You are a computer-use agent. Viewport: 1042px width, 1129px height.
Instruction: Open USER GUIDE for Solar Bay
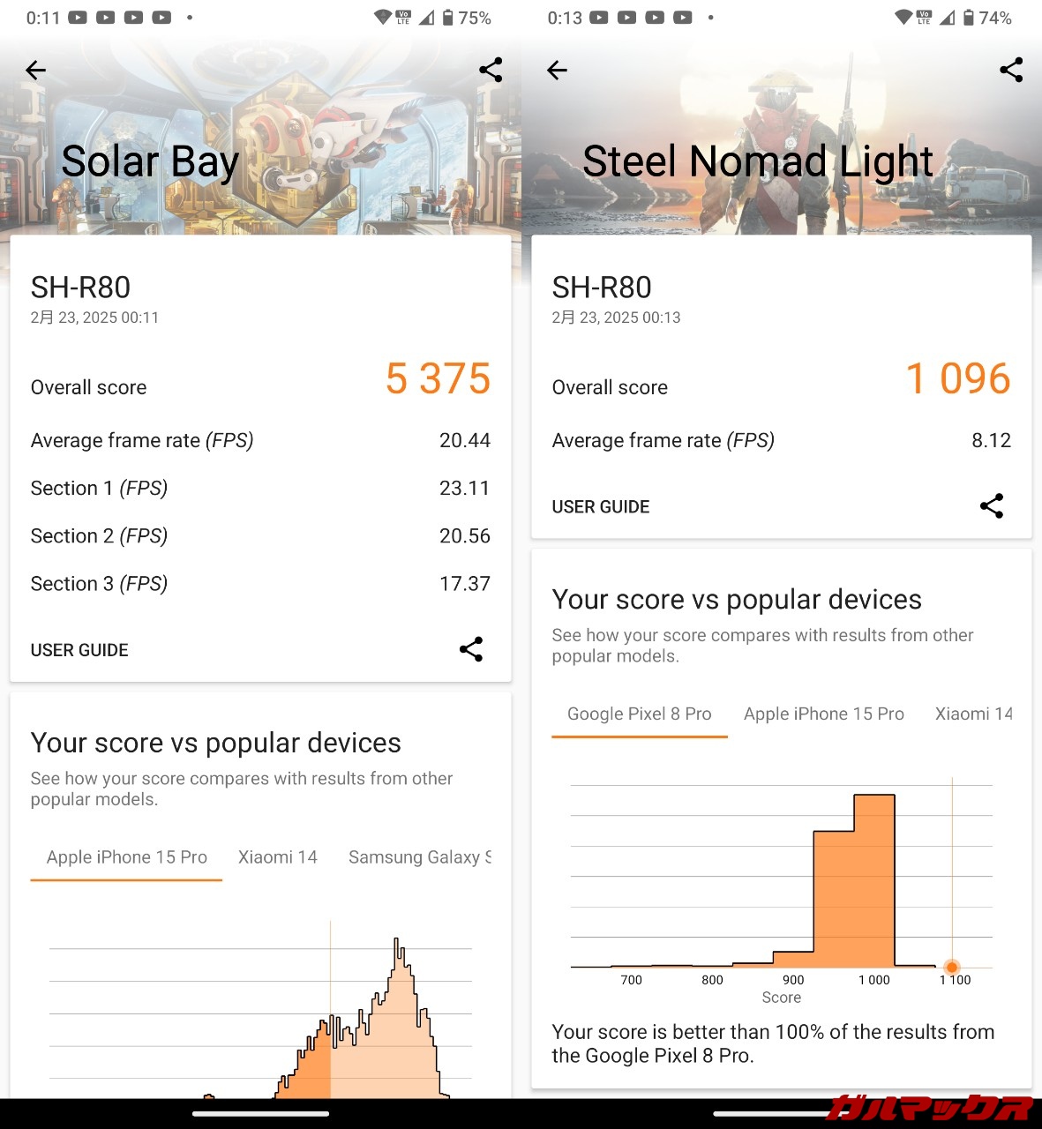click(x=79, y=650)
